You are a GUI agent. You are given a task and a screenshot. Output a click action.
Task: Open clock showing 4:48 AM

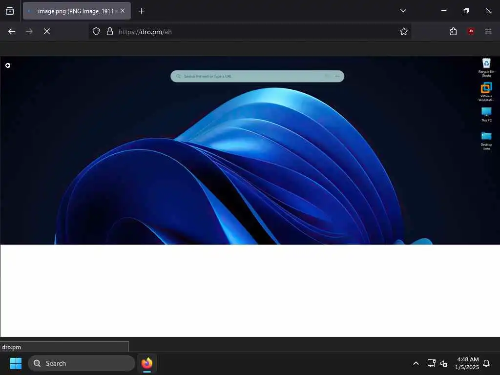(x=467, y=363)
